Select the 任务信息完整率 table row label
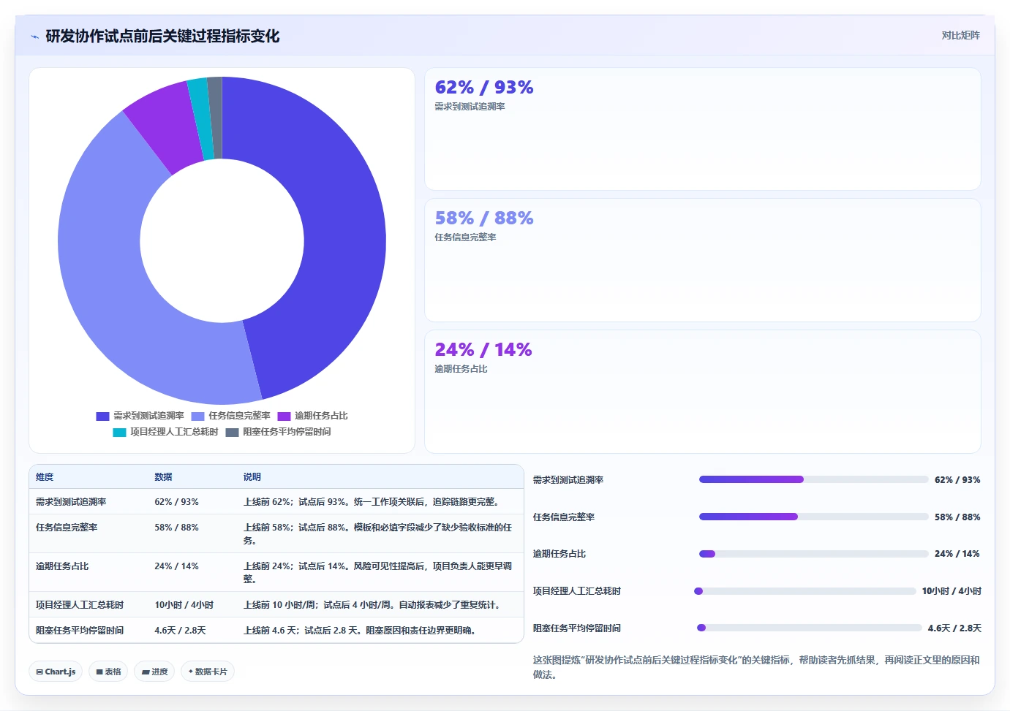 coord(67,528)
